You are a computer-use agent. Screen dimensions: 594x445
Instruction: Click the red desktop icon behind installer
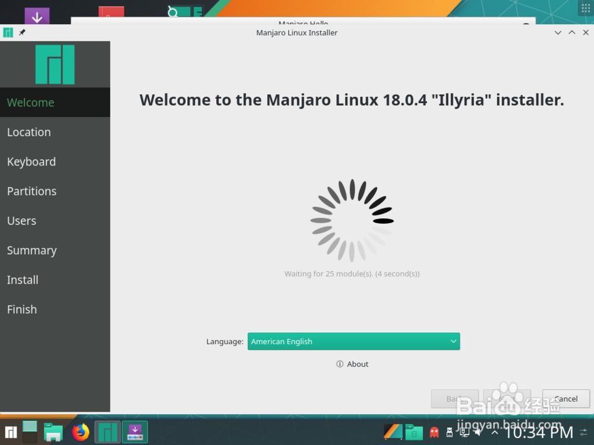(x=111, y=12)
